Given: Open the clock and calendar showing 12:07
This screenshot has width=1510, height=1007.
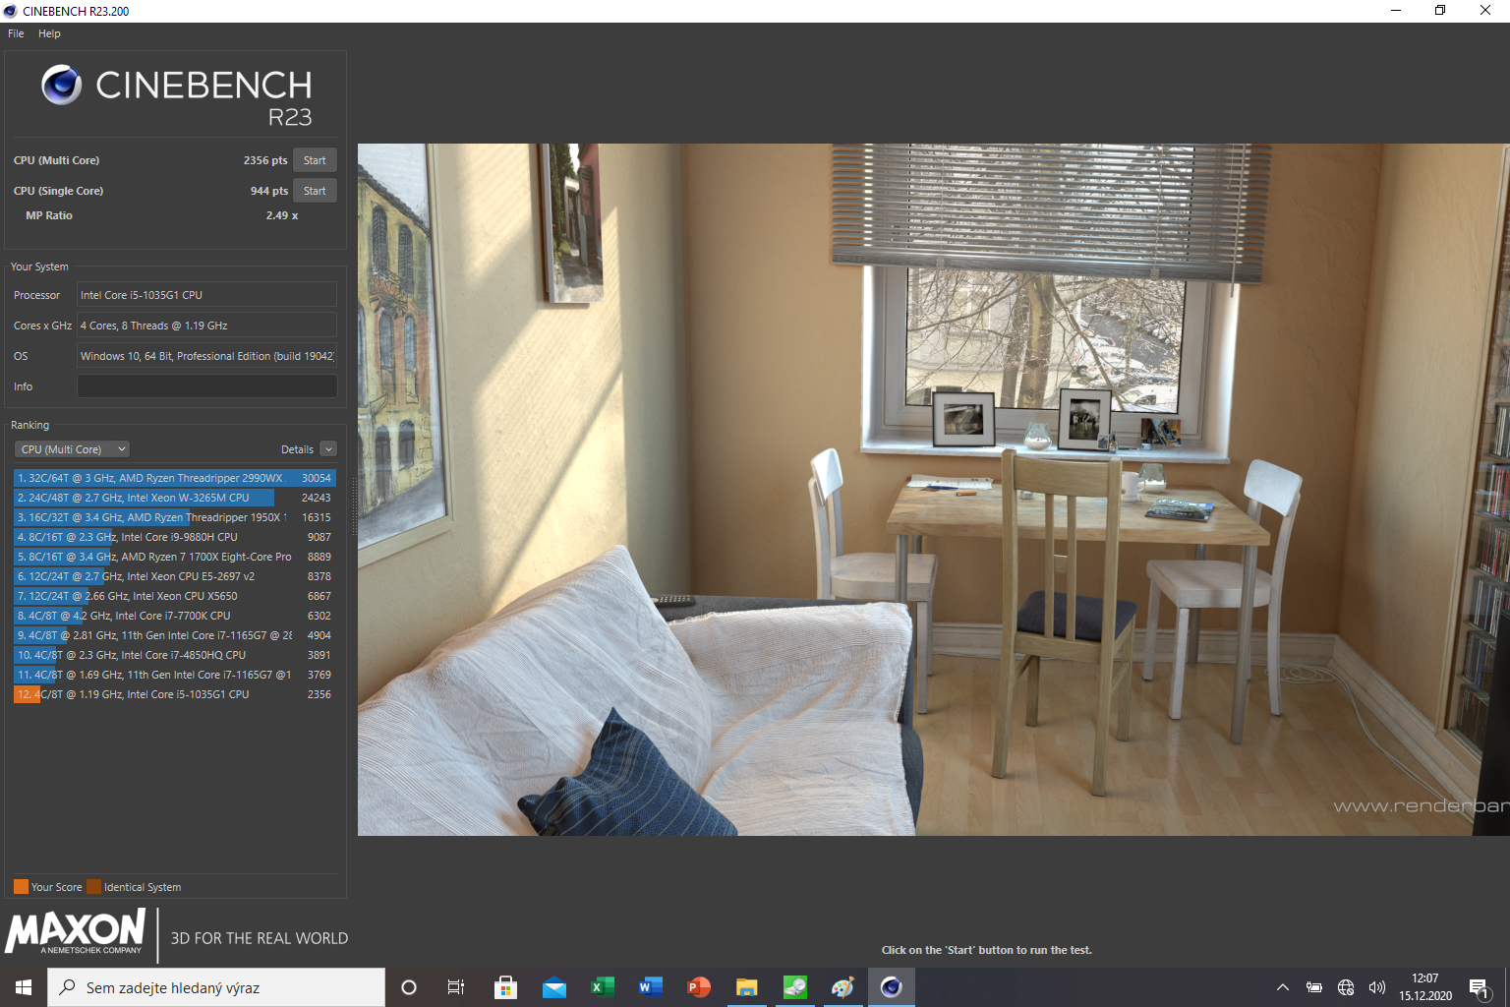Looking at the screenshot, I should tap(1425, 987).
